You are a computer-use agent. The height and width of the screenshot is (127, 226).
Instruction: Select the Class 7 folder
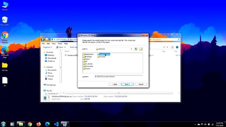pyautogui.click(x=87, y=59)
